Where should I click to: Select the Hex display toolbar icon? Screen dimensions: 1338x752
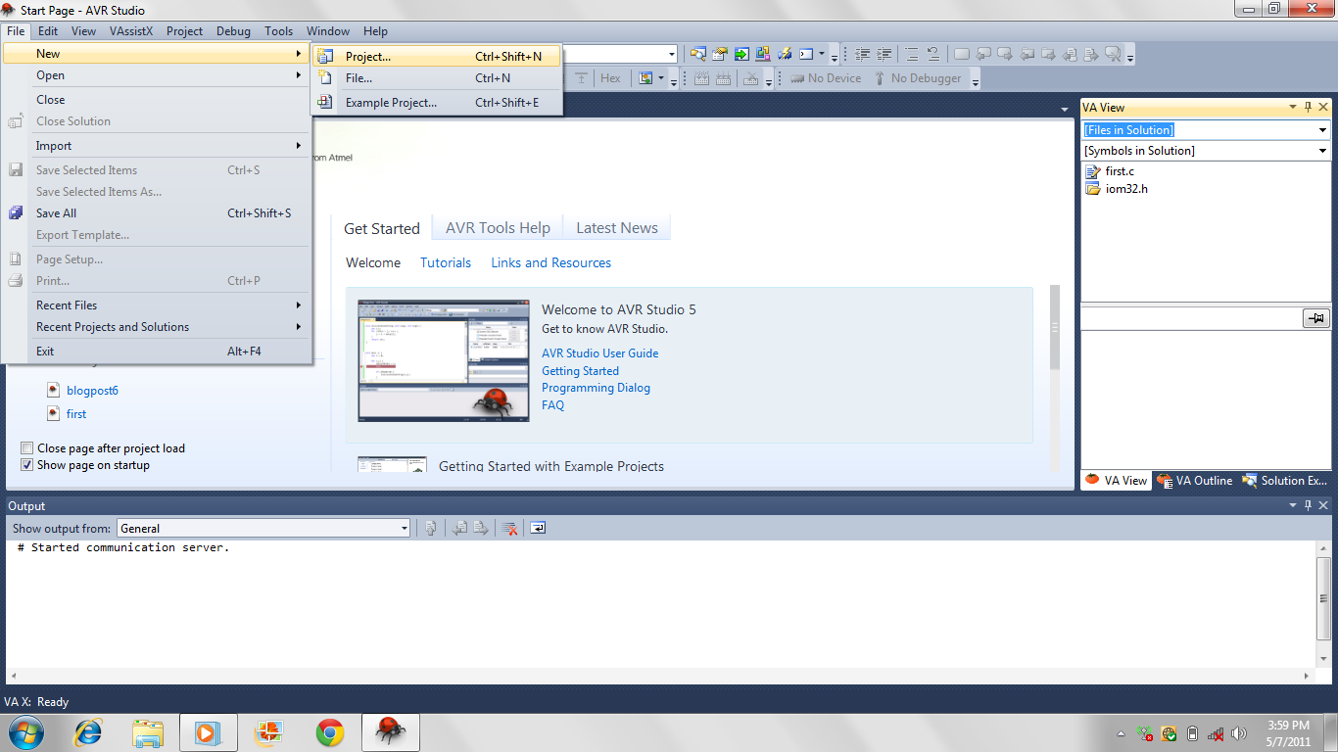pyautogui.click(x=610, y=77)
